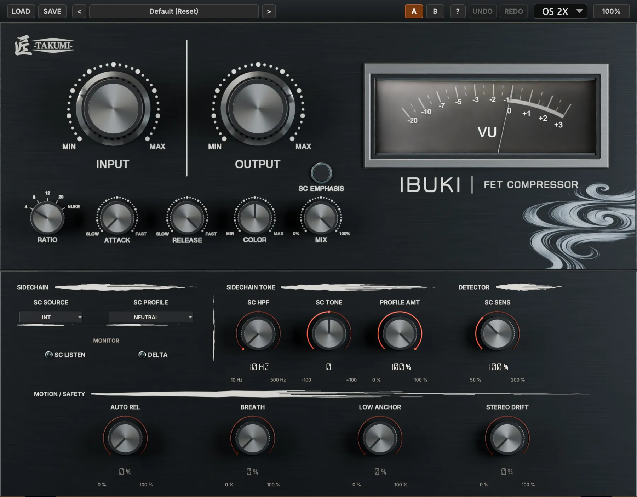Viewport: 637px width, 497px height.
Task: Click the 10 HZ value under SC HPF
Action: point(259,367)
